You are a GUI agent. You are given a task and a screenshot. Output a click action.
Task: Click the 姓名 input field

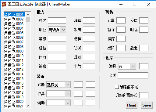57,20
